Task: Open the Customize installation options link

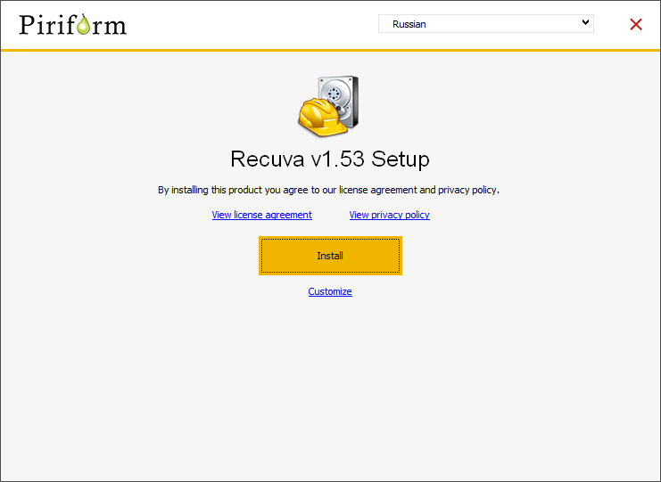Action: tap(330, 291)
